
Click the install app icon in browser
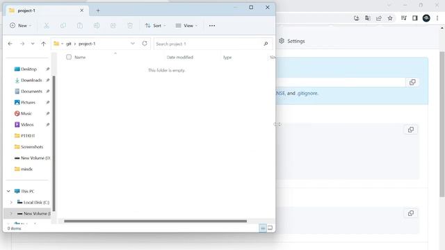tap(357, 18)
